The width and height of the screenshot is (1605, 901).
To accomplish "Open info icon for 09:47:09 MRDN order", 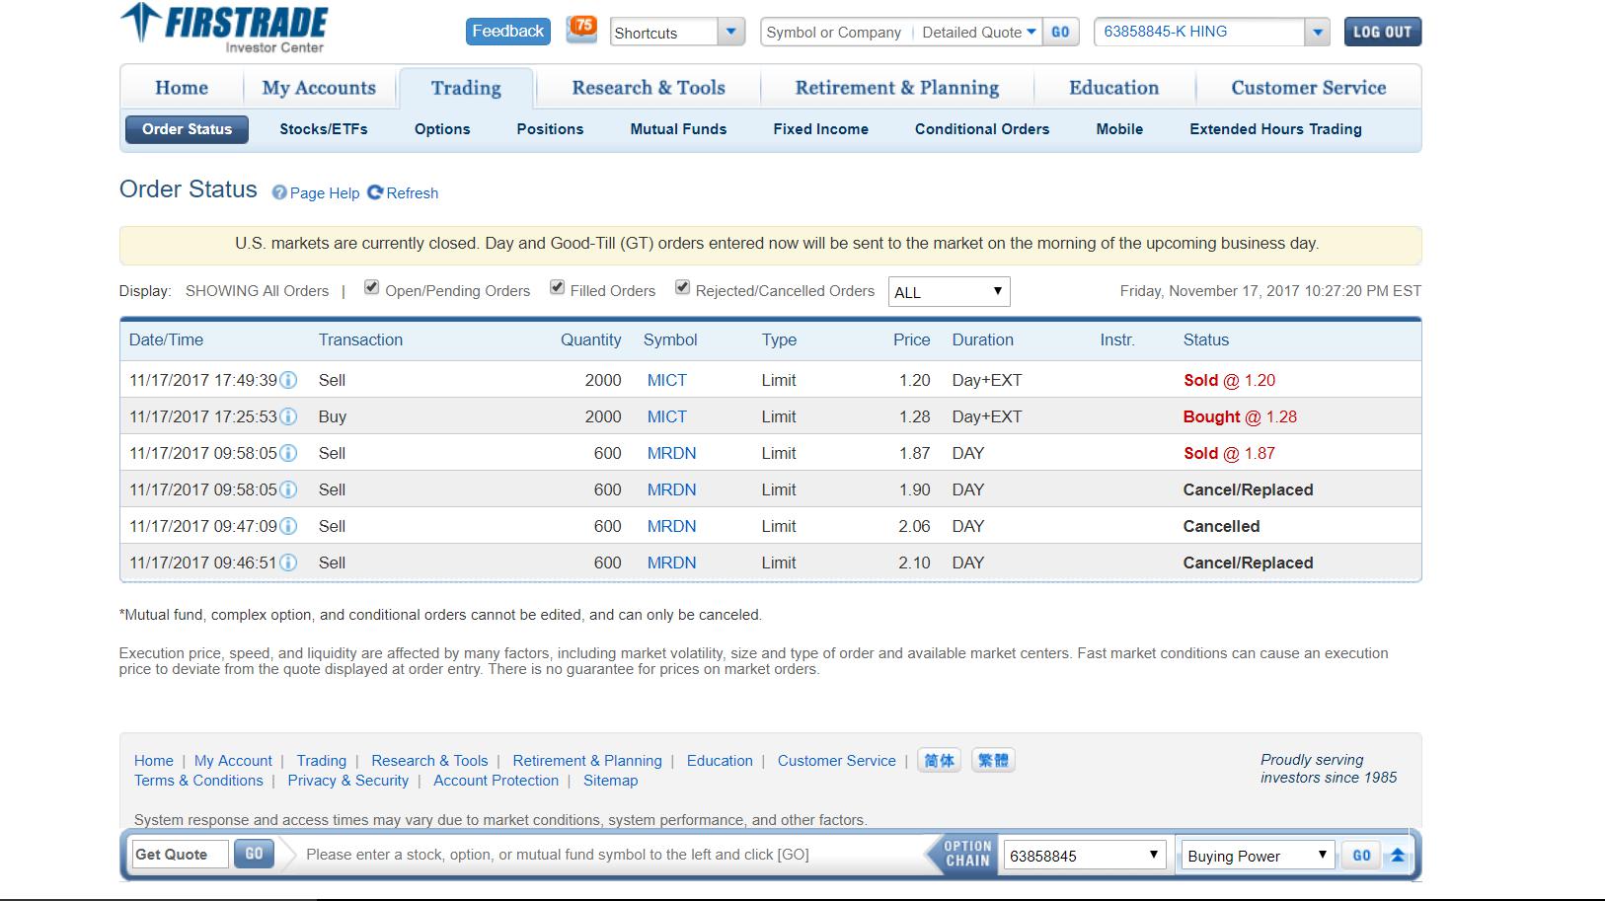I will [x=288, y=526].
